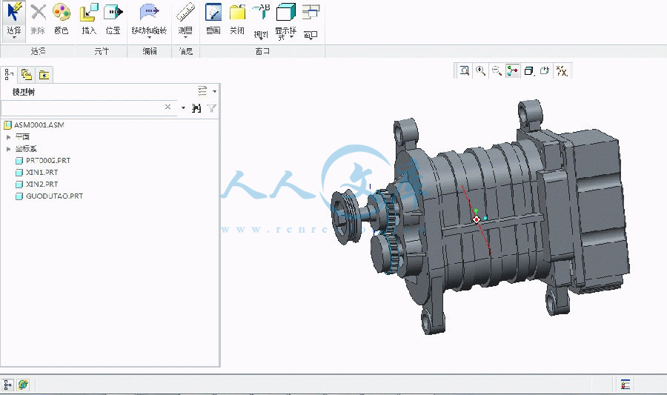
Task: Click the 信息 group label
Action: tap(186, 51)
